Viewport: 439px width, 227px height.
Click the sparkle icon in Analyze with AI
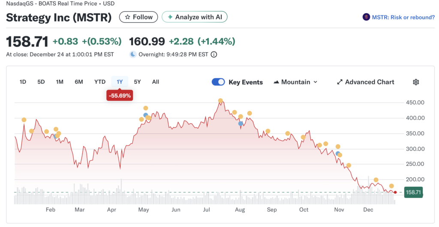tap(170, 17)
